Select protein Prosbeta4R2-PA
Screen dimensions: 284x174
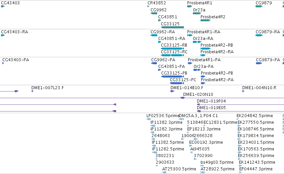[217, 80]
